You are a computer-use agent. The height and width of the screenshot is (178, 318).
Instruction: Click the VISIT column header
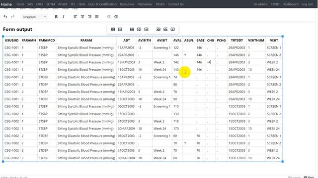pyautogui.click(x=274, y=41)
